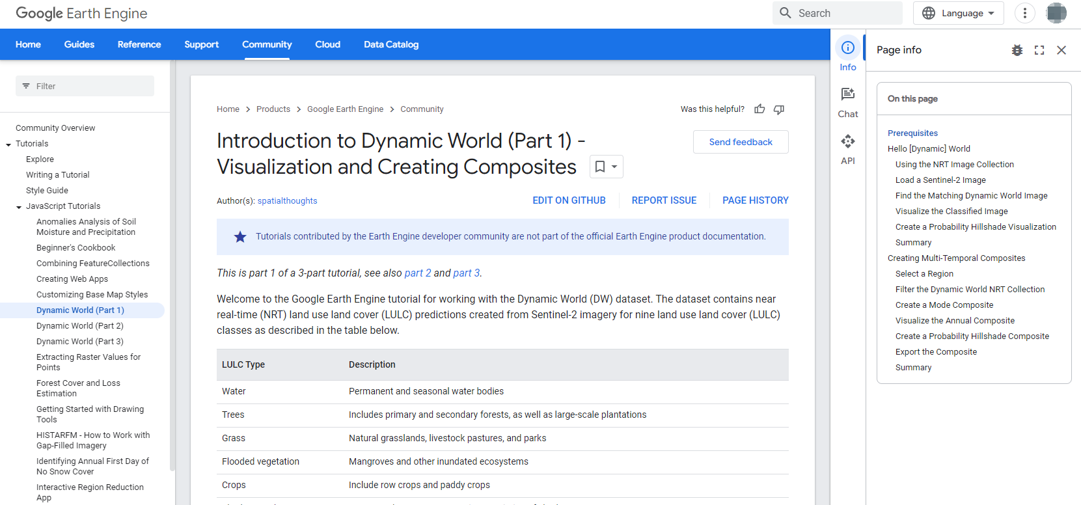Click the sidebar vertical scrollbar
1081x505 pixels.
(x=172, y=265)
